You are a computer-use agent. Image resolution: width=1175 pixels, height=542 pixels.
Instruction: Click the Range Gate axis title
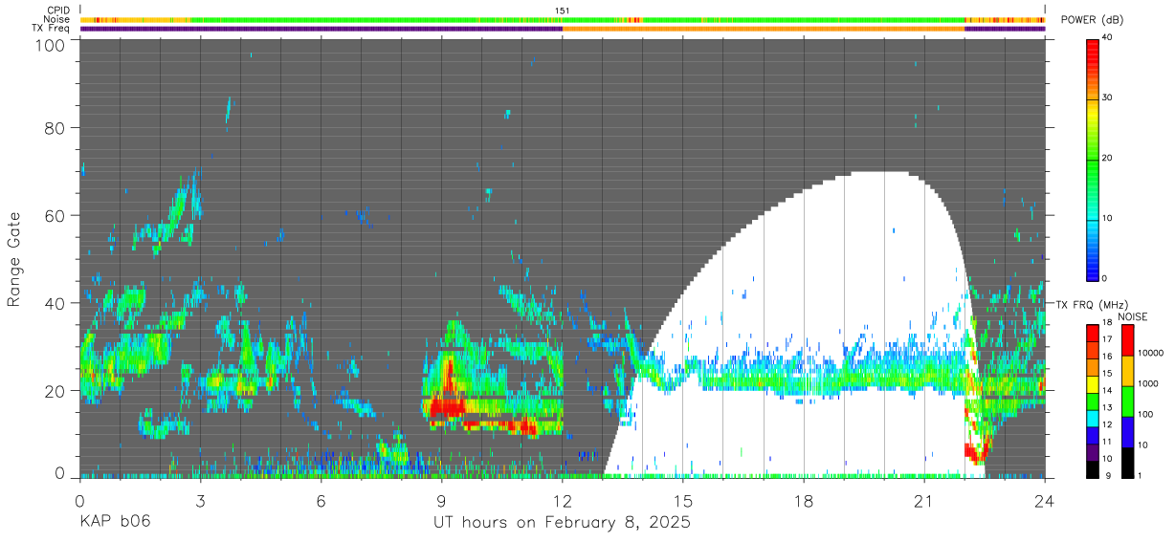click(x=14, y=260)
